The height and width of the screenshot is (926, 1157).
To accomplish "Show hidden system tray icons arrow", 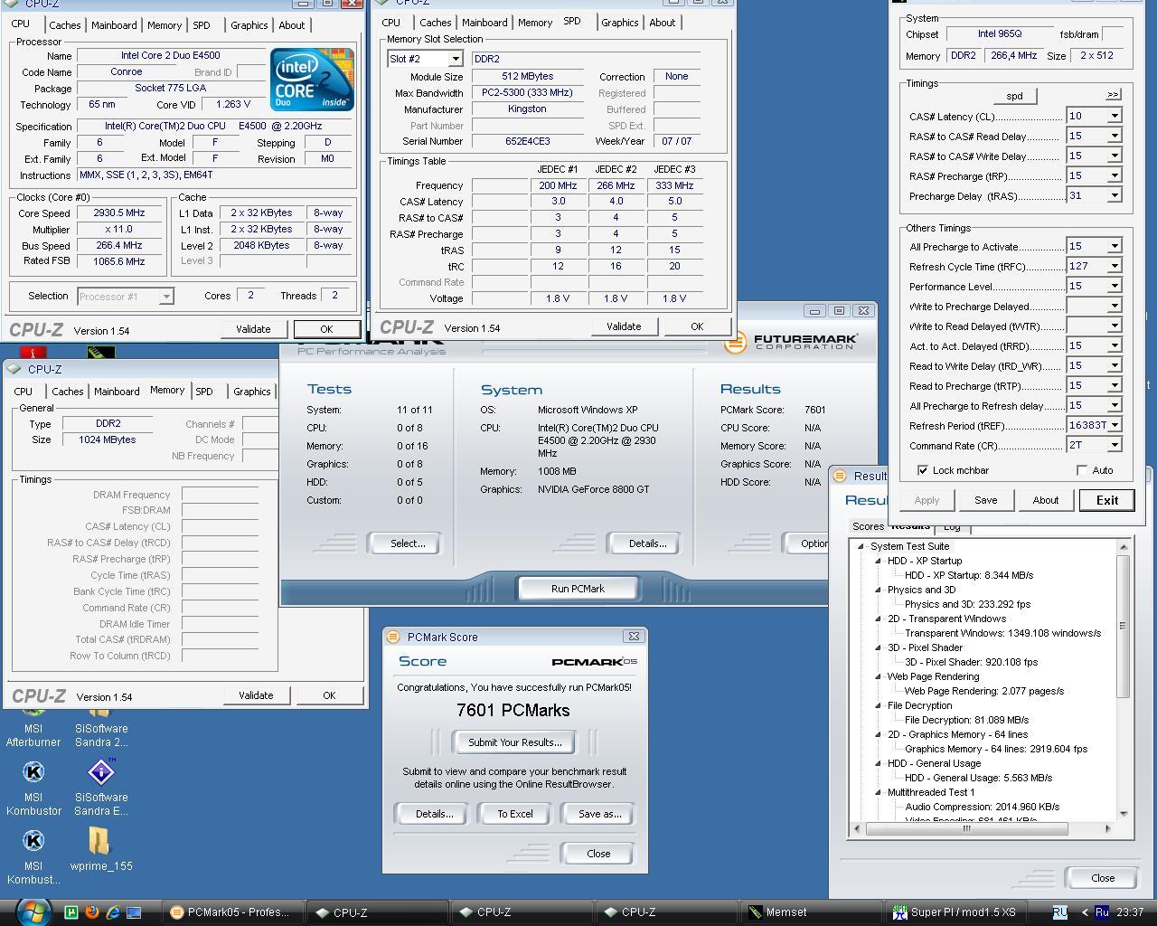I will [x=1086, y=912].
